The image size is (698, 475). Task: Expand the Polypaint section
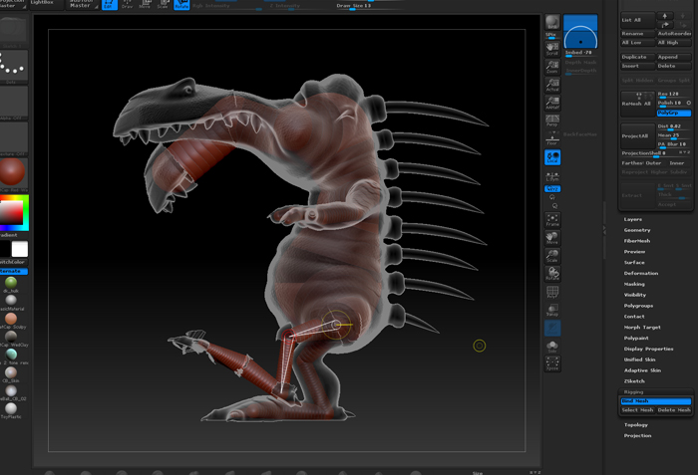coord(636,338)
